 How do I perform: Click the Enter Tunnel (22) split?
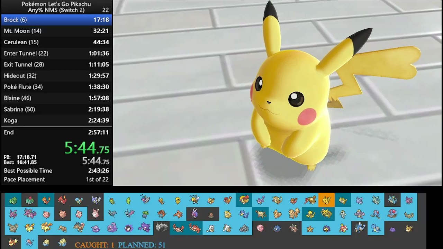56,53
